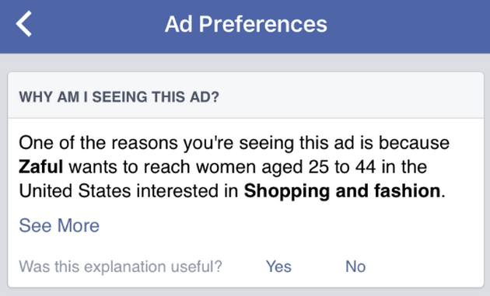Viewport: 490px width, 296px height.
Task: Tap the Ad Preferences title
Action: [246, 24]
